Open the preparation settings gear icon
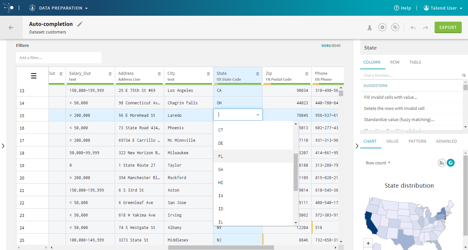 point(382,27)
